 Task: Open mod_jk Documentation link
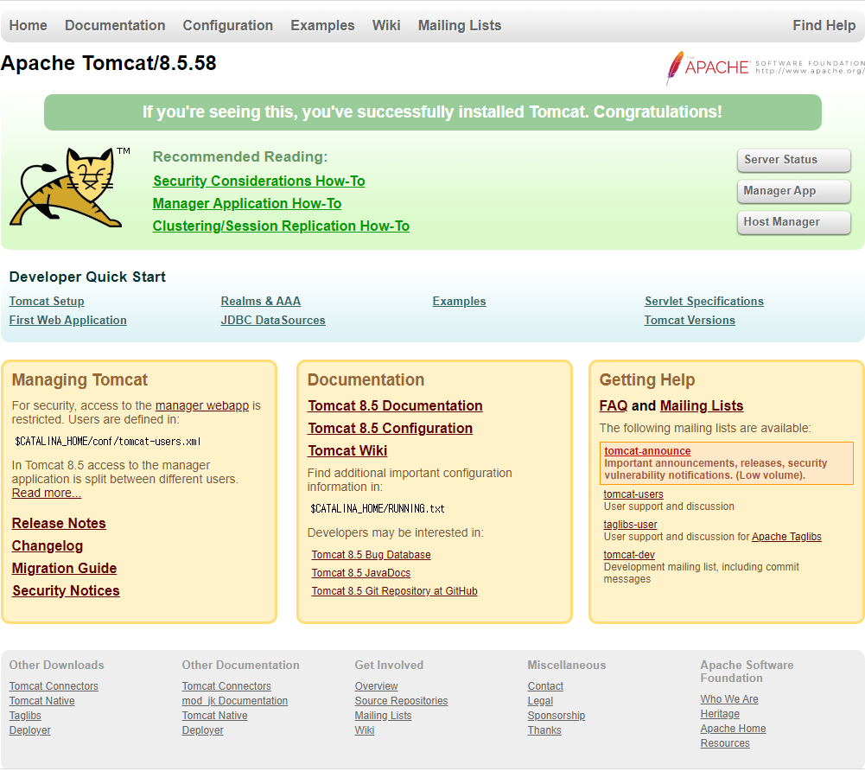tap(235, 701)
